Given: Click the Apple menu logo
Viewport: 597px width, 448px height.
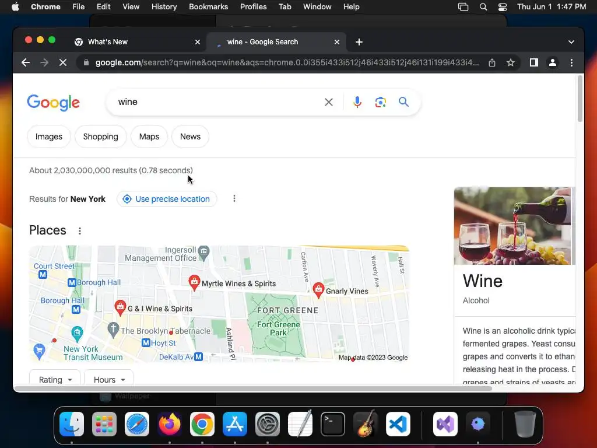Looking at the screenshot, I should pyautogui.click(x=15, y=7).
